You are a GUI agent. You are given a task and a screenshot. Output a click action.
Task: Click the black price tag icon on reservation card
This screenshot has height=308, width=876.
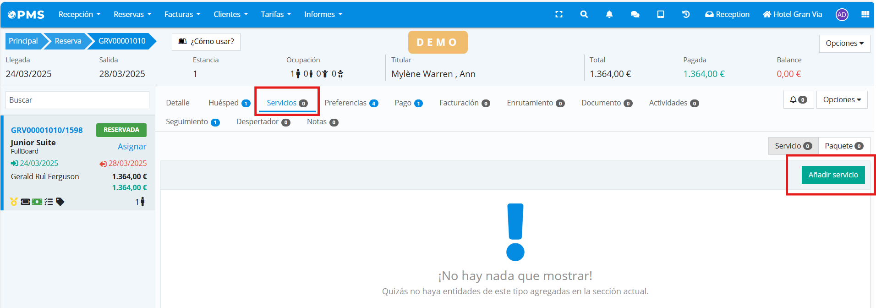click(60, 202)
